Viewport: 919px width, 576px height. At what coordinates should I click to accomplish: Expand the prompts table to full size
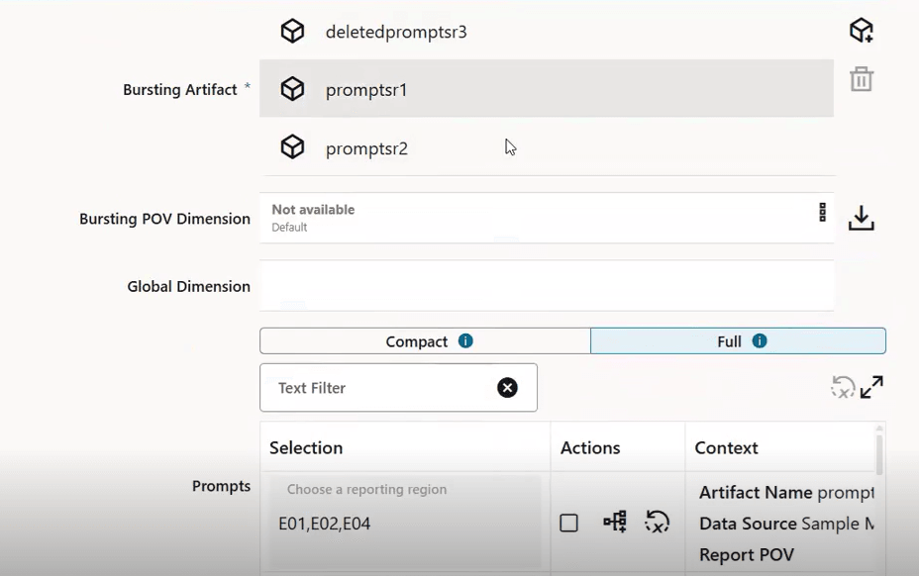pyautogui.click(x=871, y=387)
